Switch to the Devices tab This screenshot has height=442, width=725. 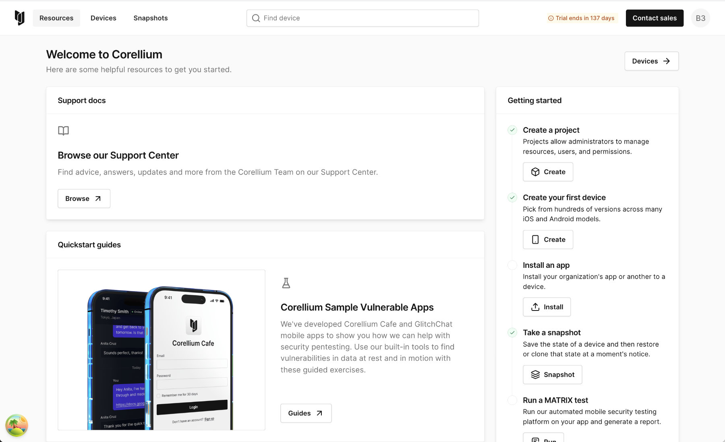click(103, 18)
